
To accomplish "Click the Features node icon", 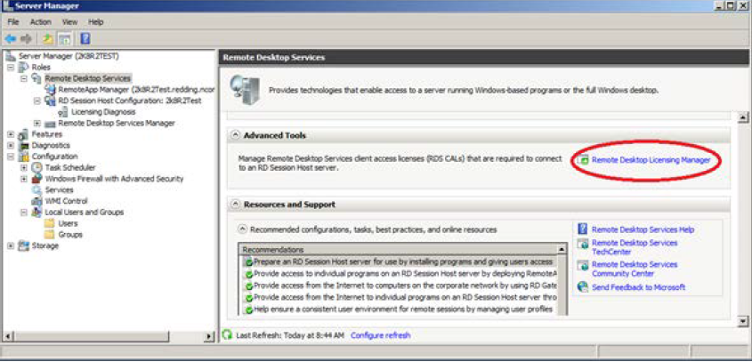I will [x=24, y=134].
